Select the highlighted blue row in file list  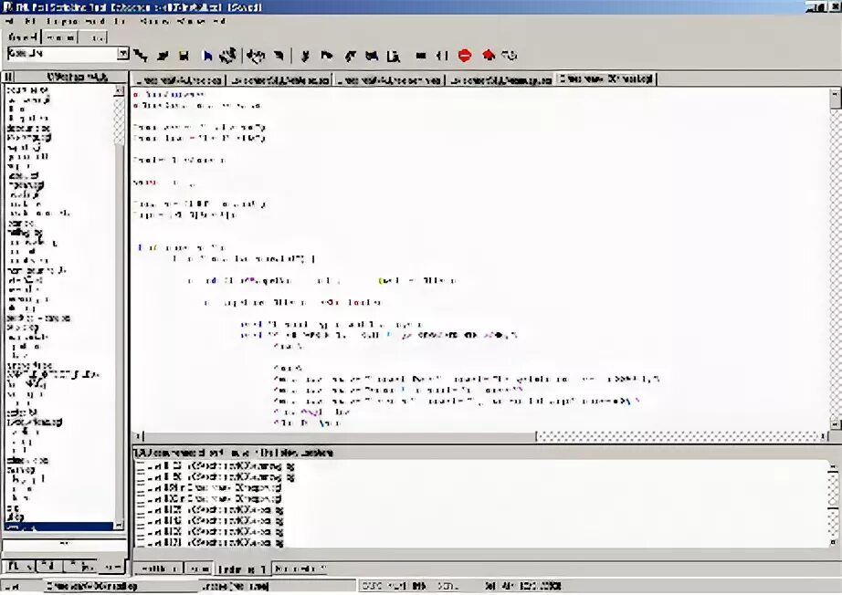59,528
